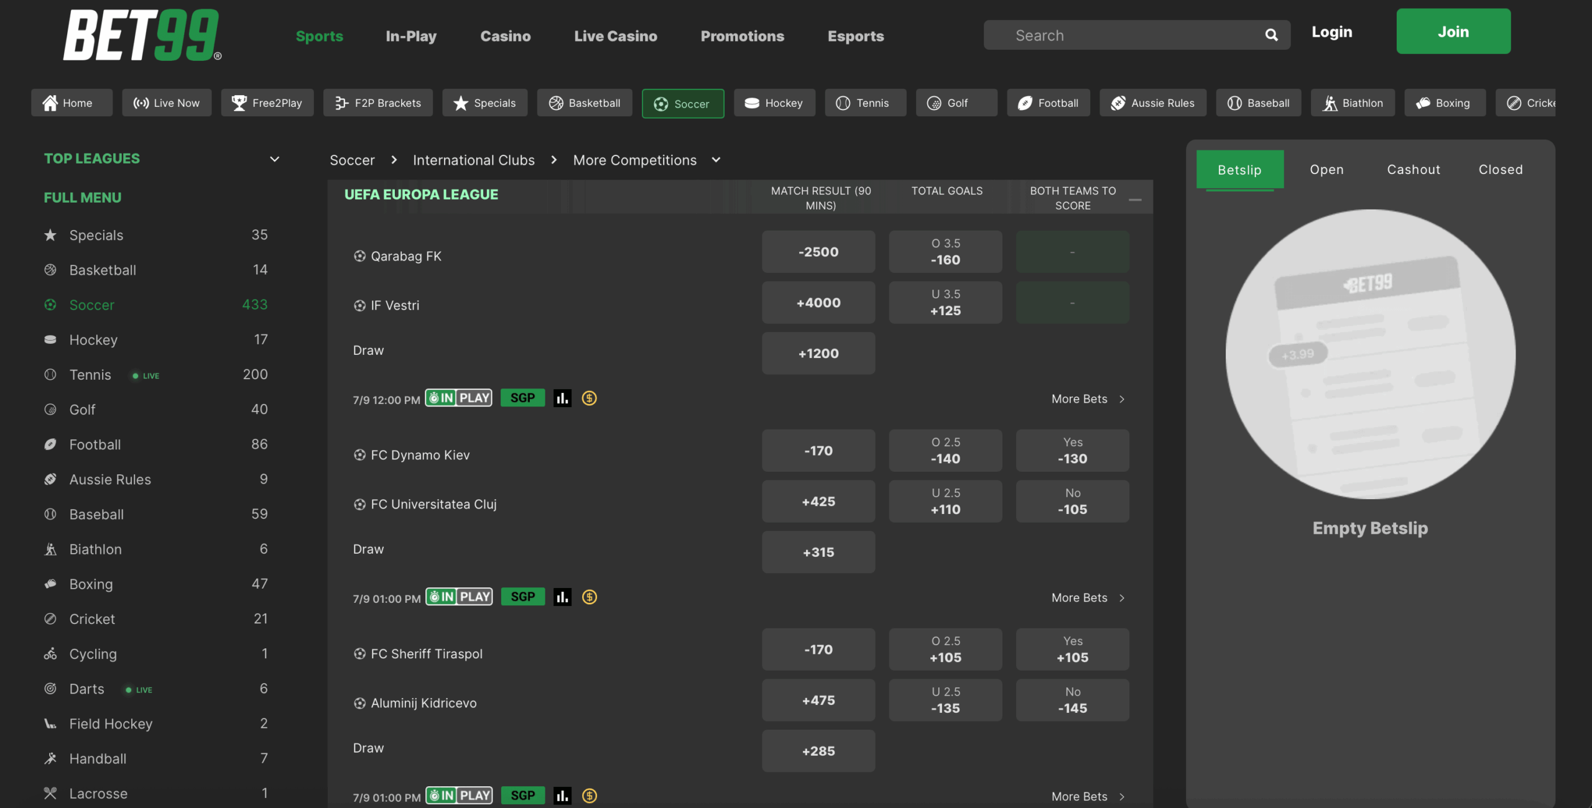Select Aluminij Kidricevo +475 odds
This screenshot has height=808, width=1592.
pyautogui.click(x=818, y=700)
